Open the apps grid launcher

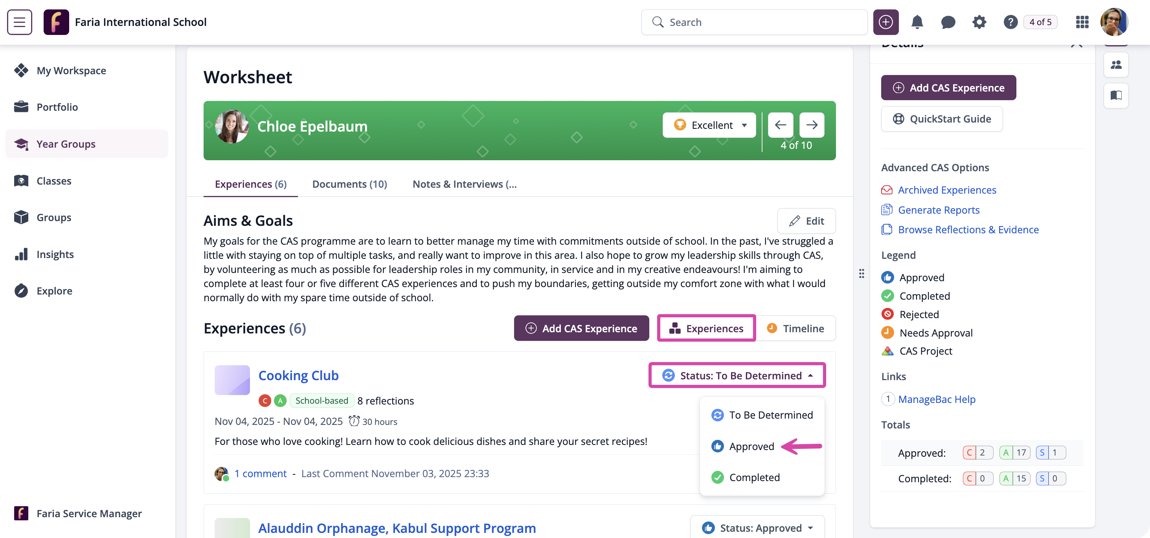tap(1082, 22)
